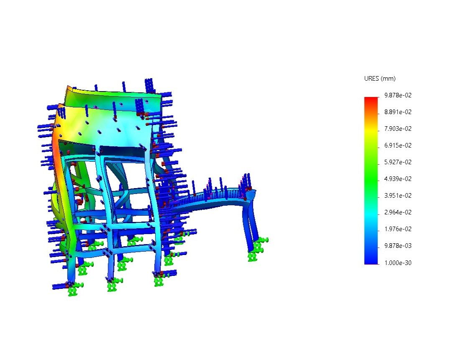
Task: Select the 4.939e-02 legend value
Action: coord(398,179)
